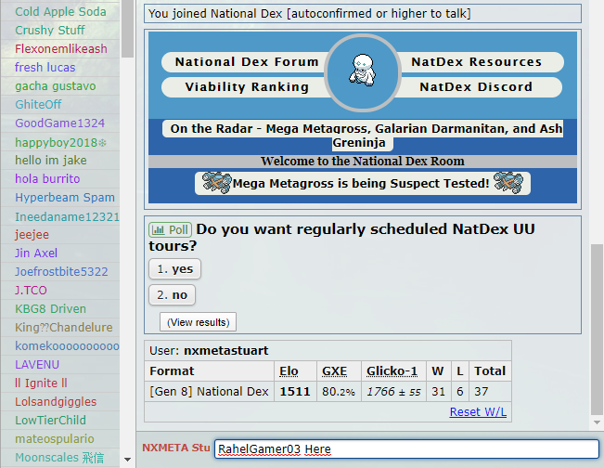Vote no in the NatDex UU poll
Screen dimensions: 604x468
tap(172, 294)
